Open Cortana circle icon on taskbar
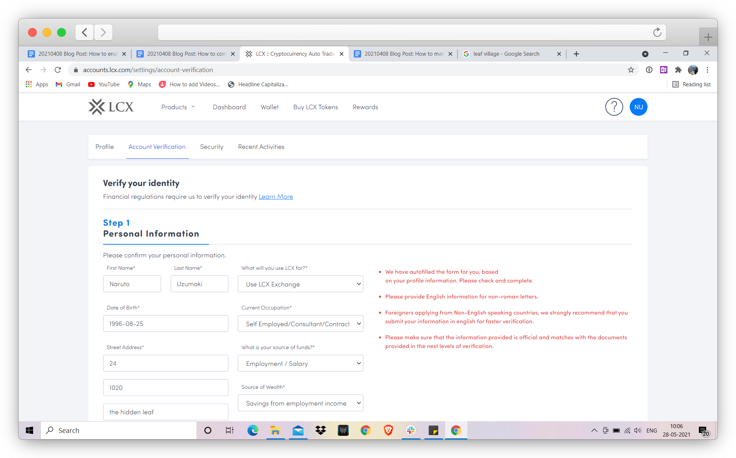Image resolution: width=736 pixels, height=458 pixels. pyautogui.click(x=207, y=430)
